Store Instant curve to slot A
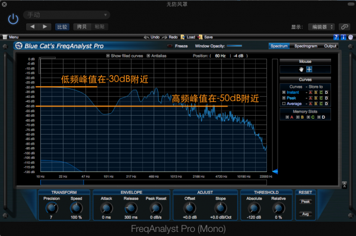The width and height of the screenshot is (356, 236). [x=310, y=93]
